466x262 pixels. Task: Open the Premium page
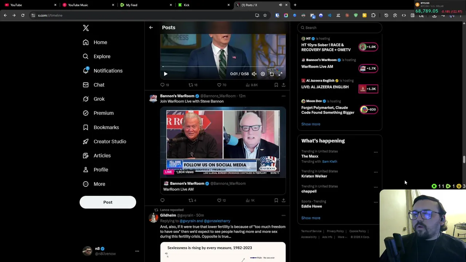pos(98,113)
